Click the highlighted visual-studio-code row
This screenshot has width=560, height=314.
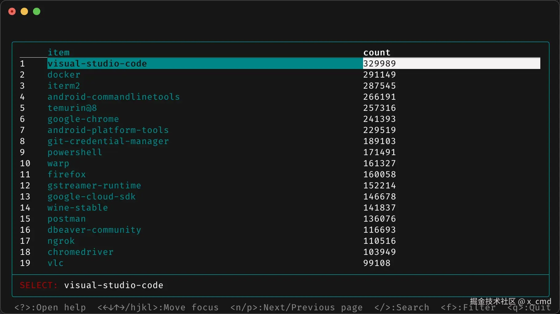click(x=97, y=63)
